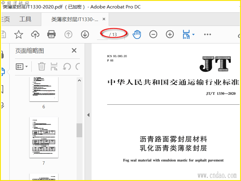Close the 类薄浆封层JT1330 document tab
241x181 pixels.
[104, 19]
